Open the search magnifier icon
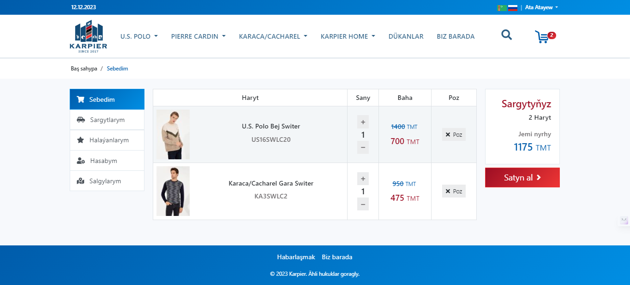Image resolution: width=630 pixels, height=285 pixels. coord(506,35)
